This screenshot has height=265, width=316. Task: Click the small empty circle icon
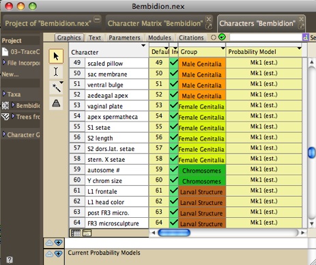(214, 38)
